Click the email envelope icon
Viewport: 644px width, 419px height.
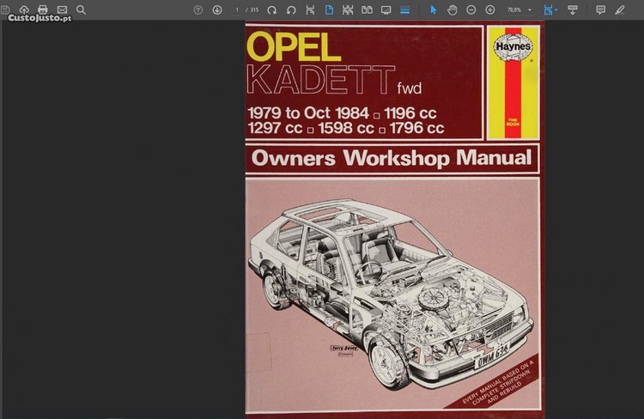click(x=62, y=9)
